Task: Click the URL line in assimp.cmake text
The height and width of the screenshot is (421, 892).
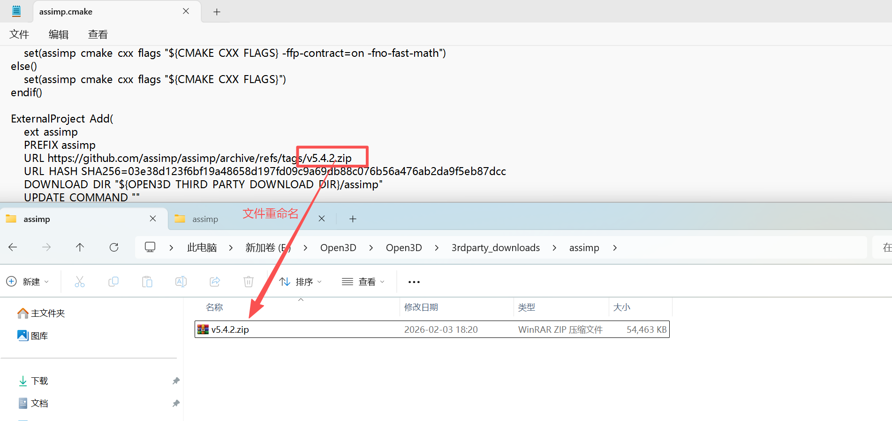Action: coord(188,158)
